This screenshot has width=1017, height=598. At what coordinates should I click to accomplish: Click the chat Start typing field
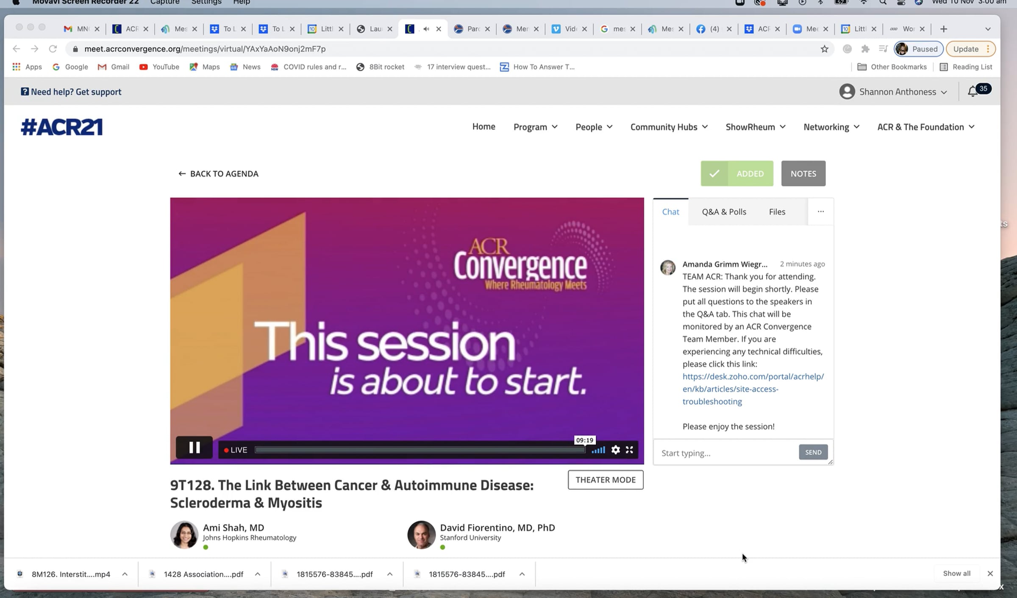[x=726, y=453]
